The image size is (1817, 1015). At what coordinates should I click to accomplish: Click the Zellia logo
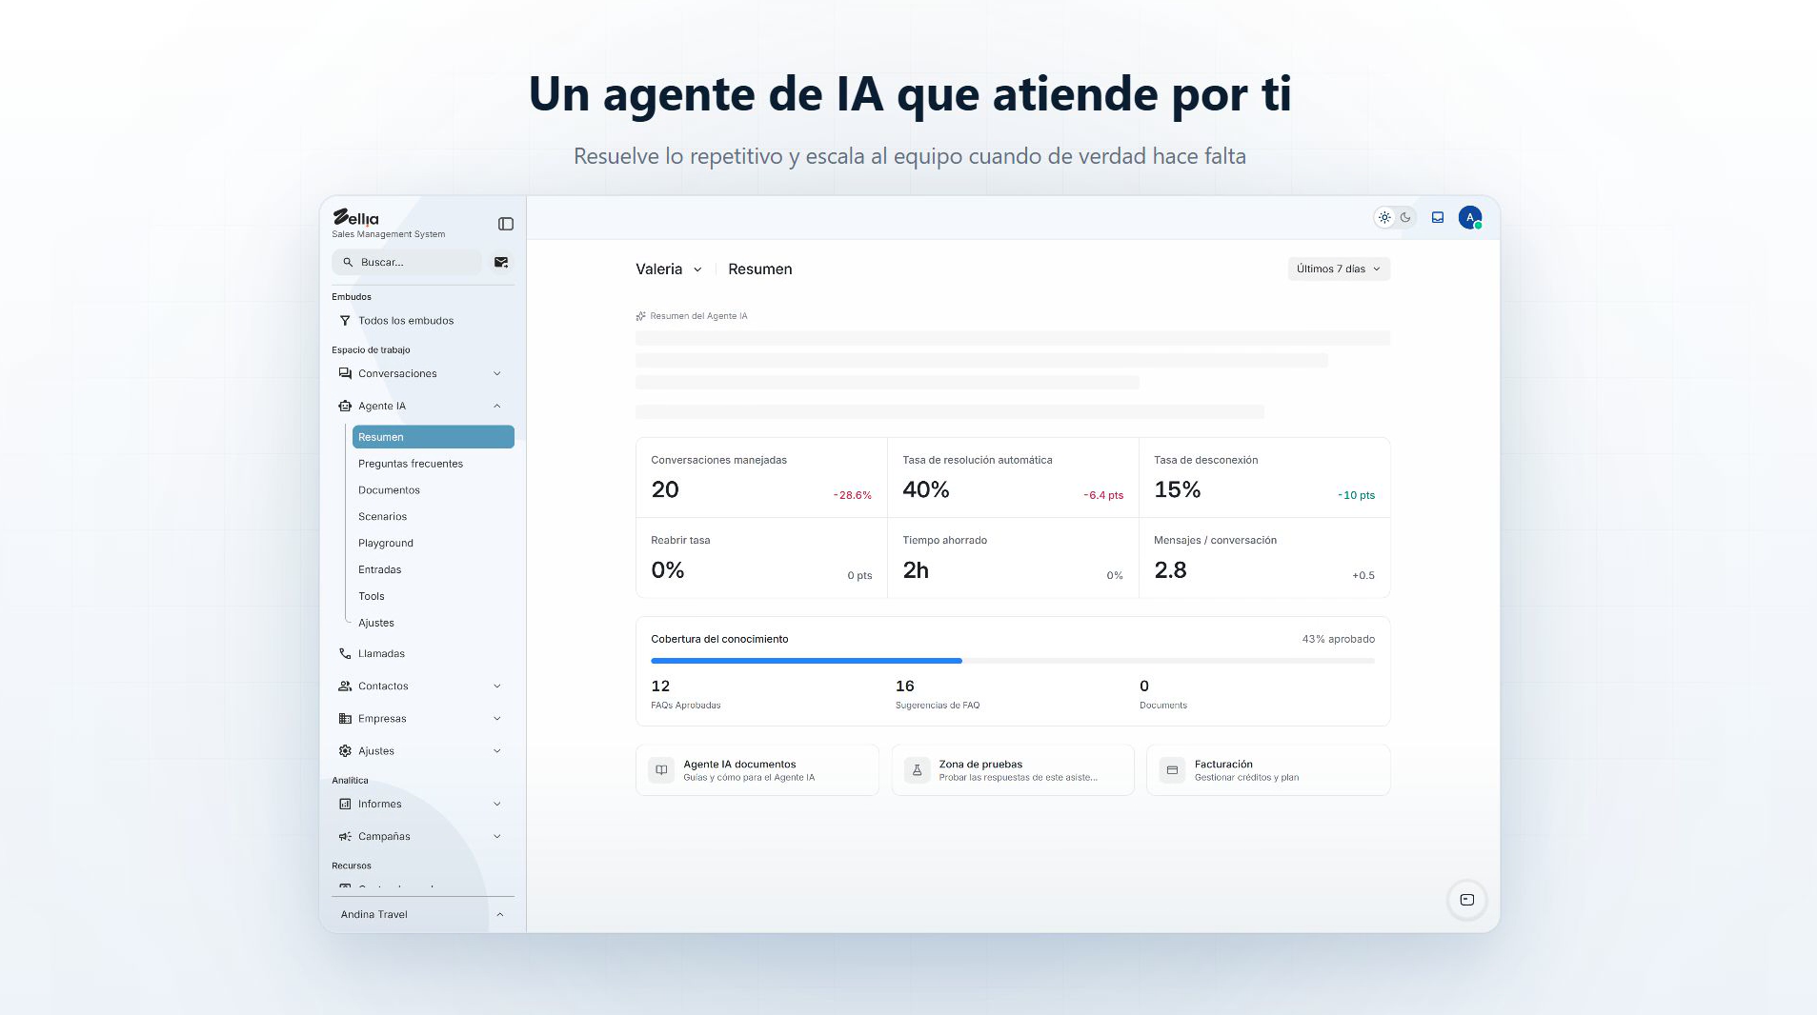point(355,218)
